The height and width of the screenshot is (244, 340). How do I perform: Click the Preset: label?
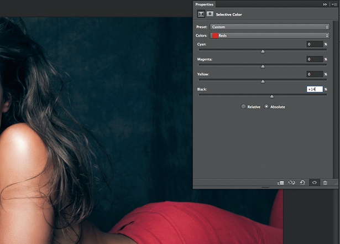[202, 27]
